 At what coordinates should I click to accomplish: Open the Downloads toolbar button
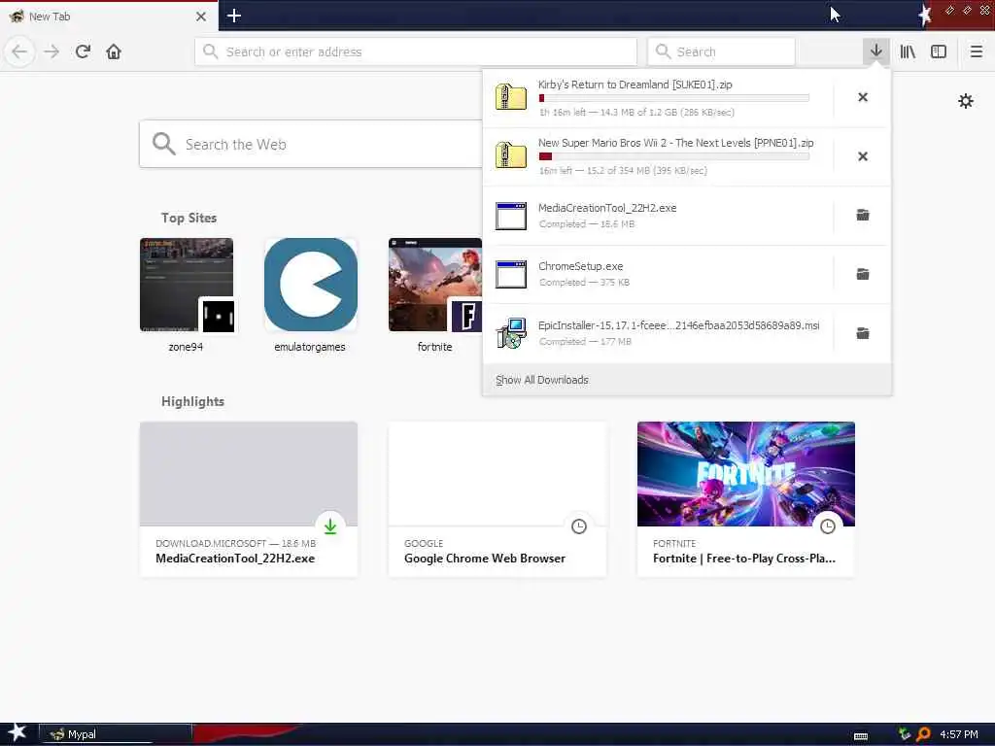(x=875, y=51)
